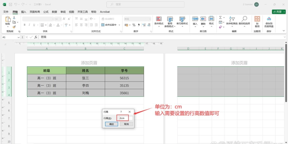Click the Paste (粘贴) icon
Viewport: 288px width, 144px height.
point(8,19)
